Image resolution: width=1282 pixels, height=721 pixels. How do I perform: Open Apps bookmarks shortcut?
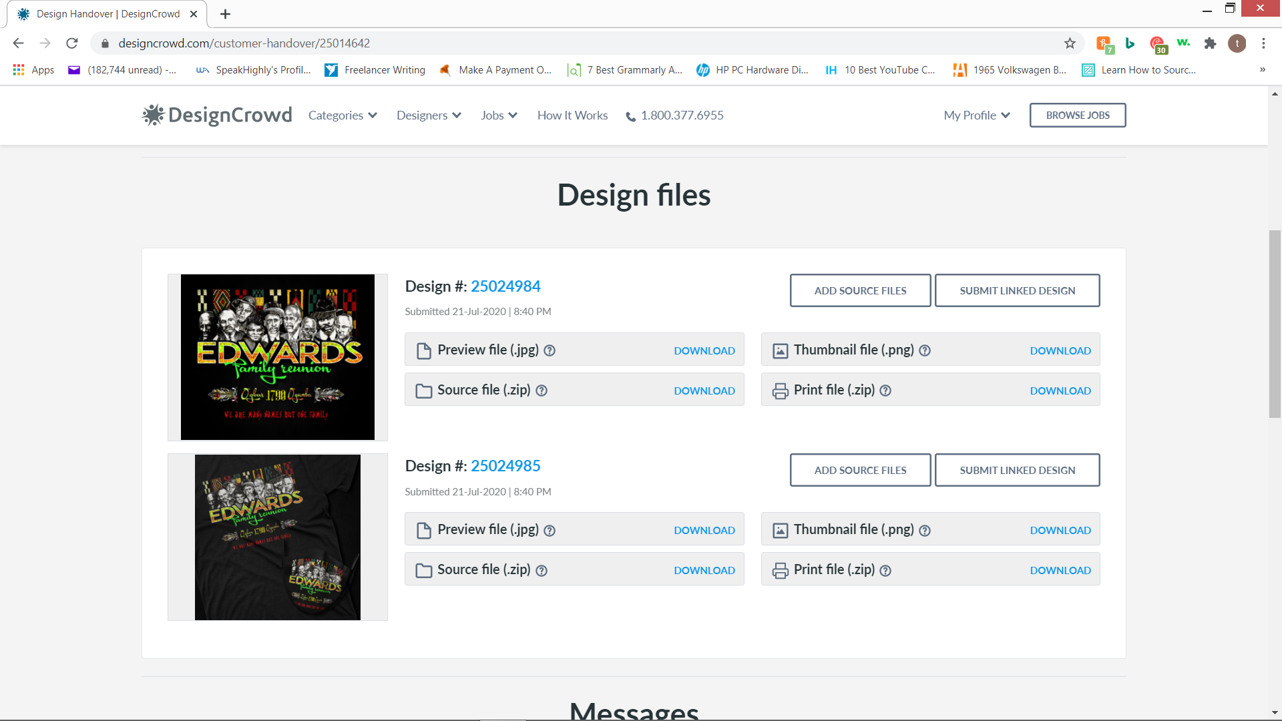pos(33,70)
